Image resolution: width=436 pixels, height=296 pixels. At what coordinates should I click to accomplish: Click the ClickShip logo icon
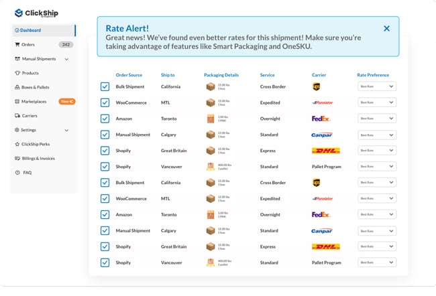coord(19,13)
